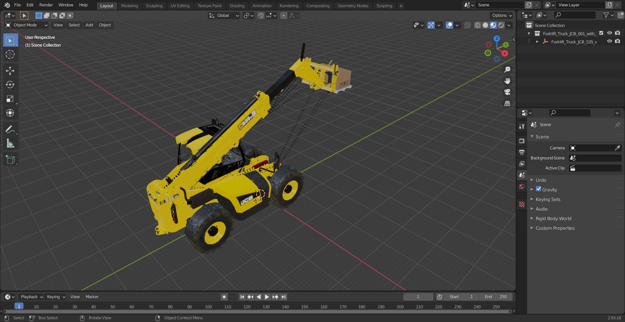This screenshot has height=322, width=625.
Task: Switch to rendered shading mode
Action: pyautogui.click(x=501, y=25)
